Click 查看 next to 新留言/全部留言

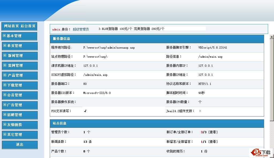click(x=213, y=142)
